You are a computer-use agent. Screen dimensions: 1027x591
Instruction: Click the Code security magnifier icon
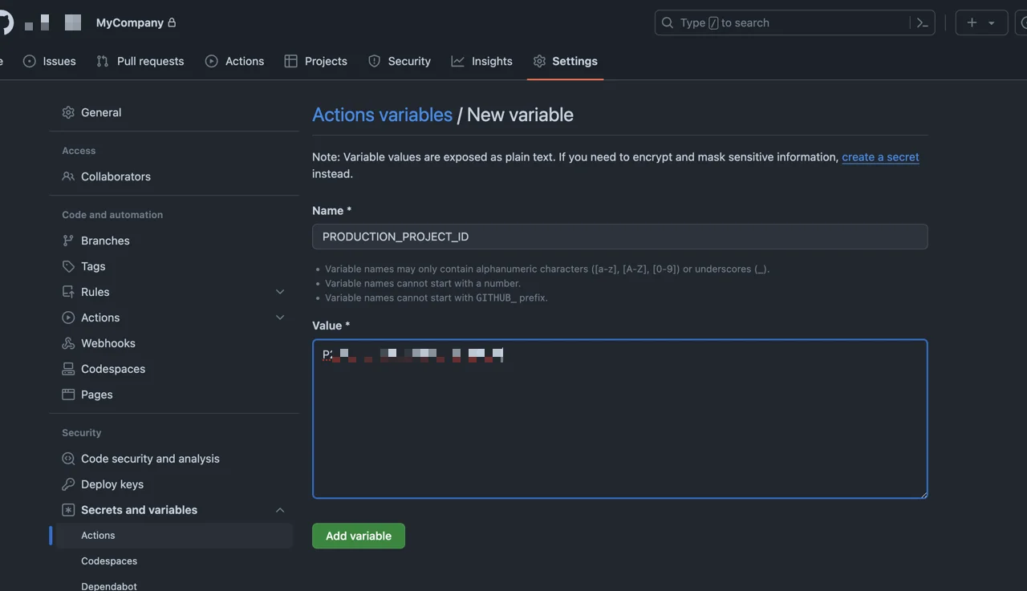point(69,459)
